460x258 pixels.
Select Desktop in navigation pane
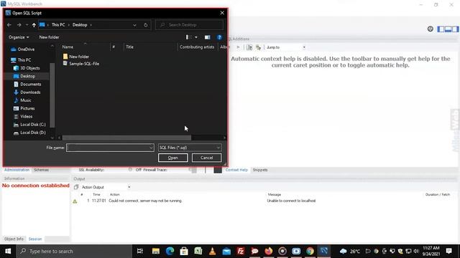24,77
